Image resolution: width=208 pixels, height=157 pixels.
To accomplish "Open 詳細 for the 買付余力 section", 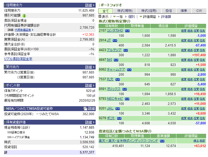I will [90, 67].
